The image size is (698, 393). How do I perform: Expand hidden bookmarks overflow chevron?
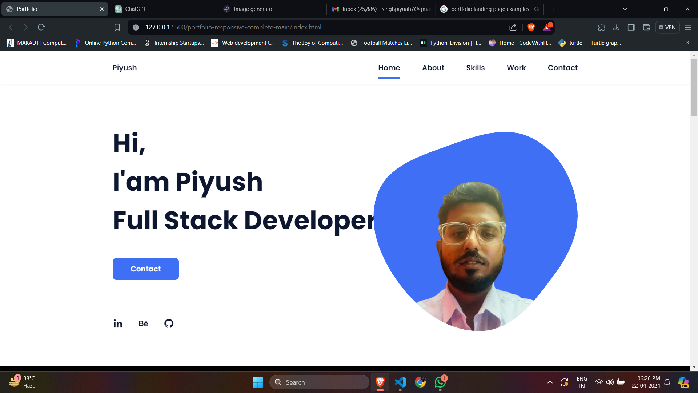(688, 43)
